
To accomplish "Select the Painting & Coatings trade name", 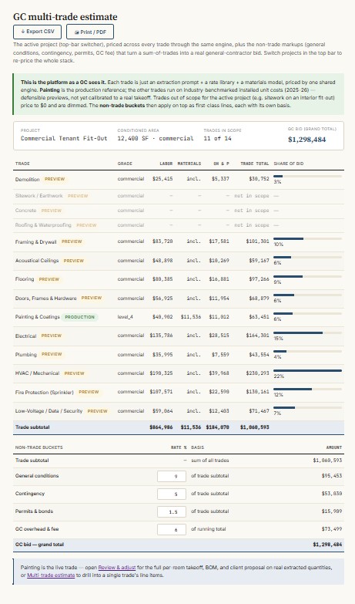I will [37, 317].
